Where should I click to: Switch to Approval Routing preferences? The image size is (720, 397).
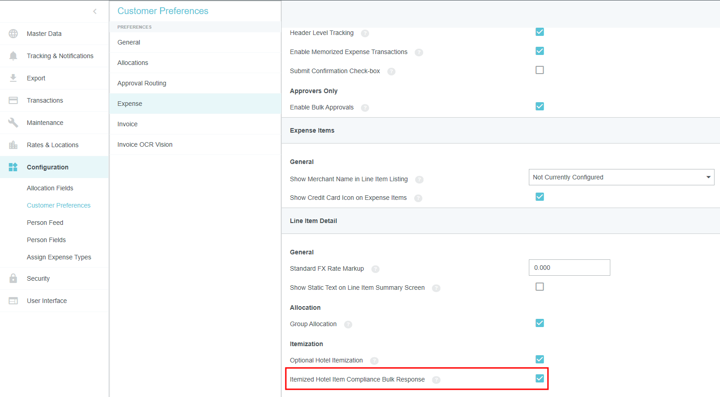(142, 83)
